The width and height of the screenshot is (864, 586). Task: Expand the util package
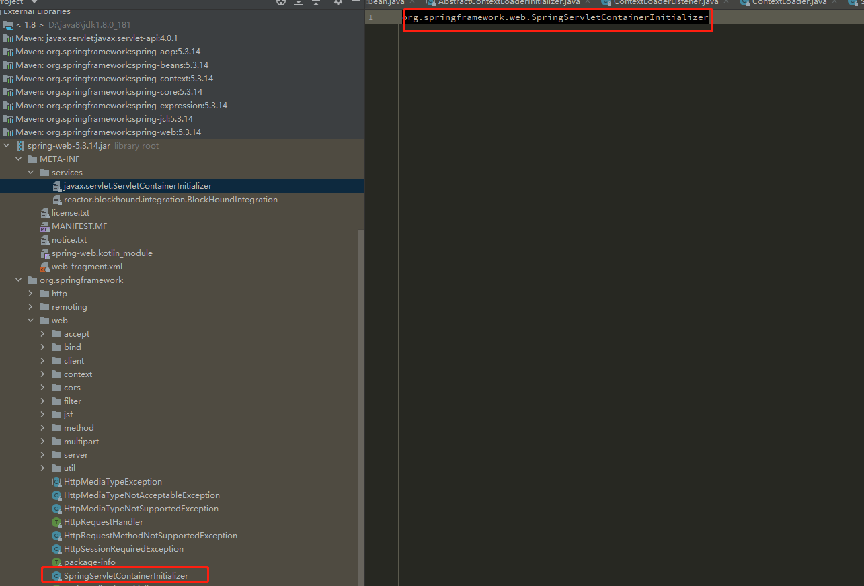coord(43,468)
